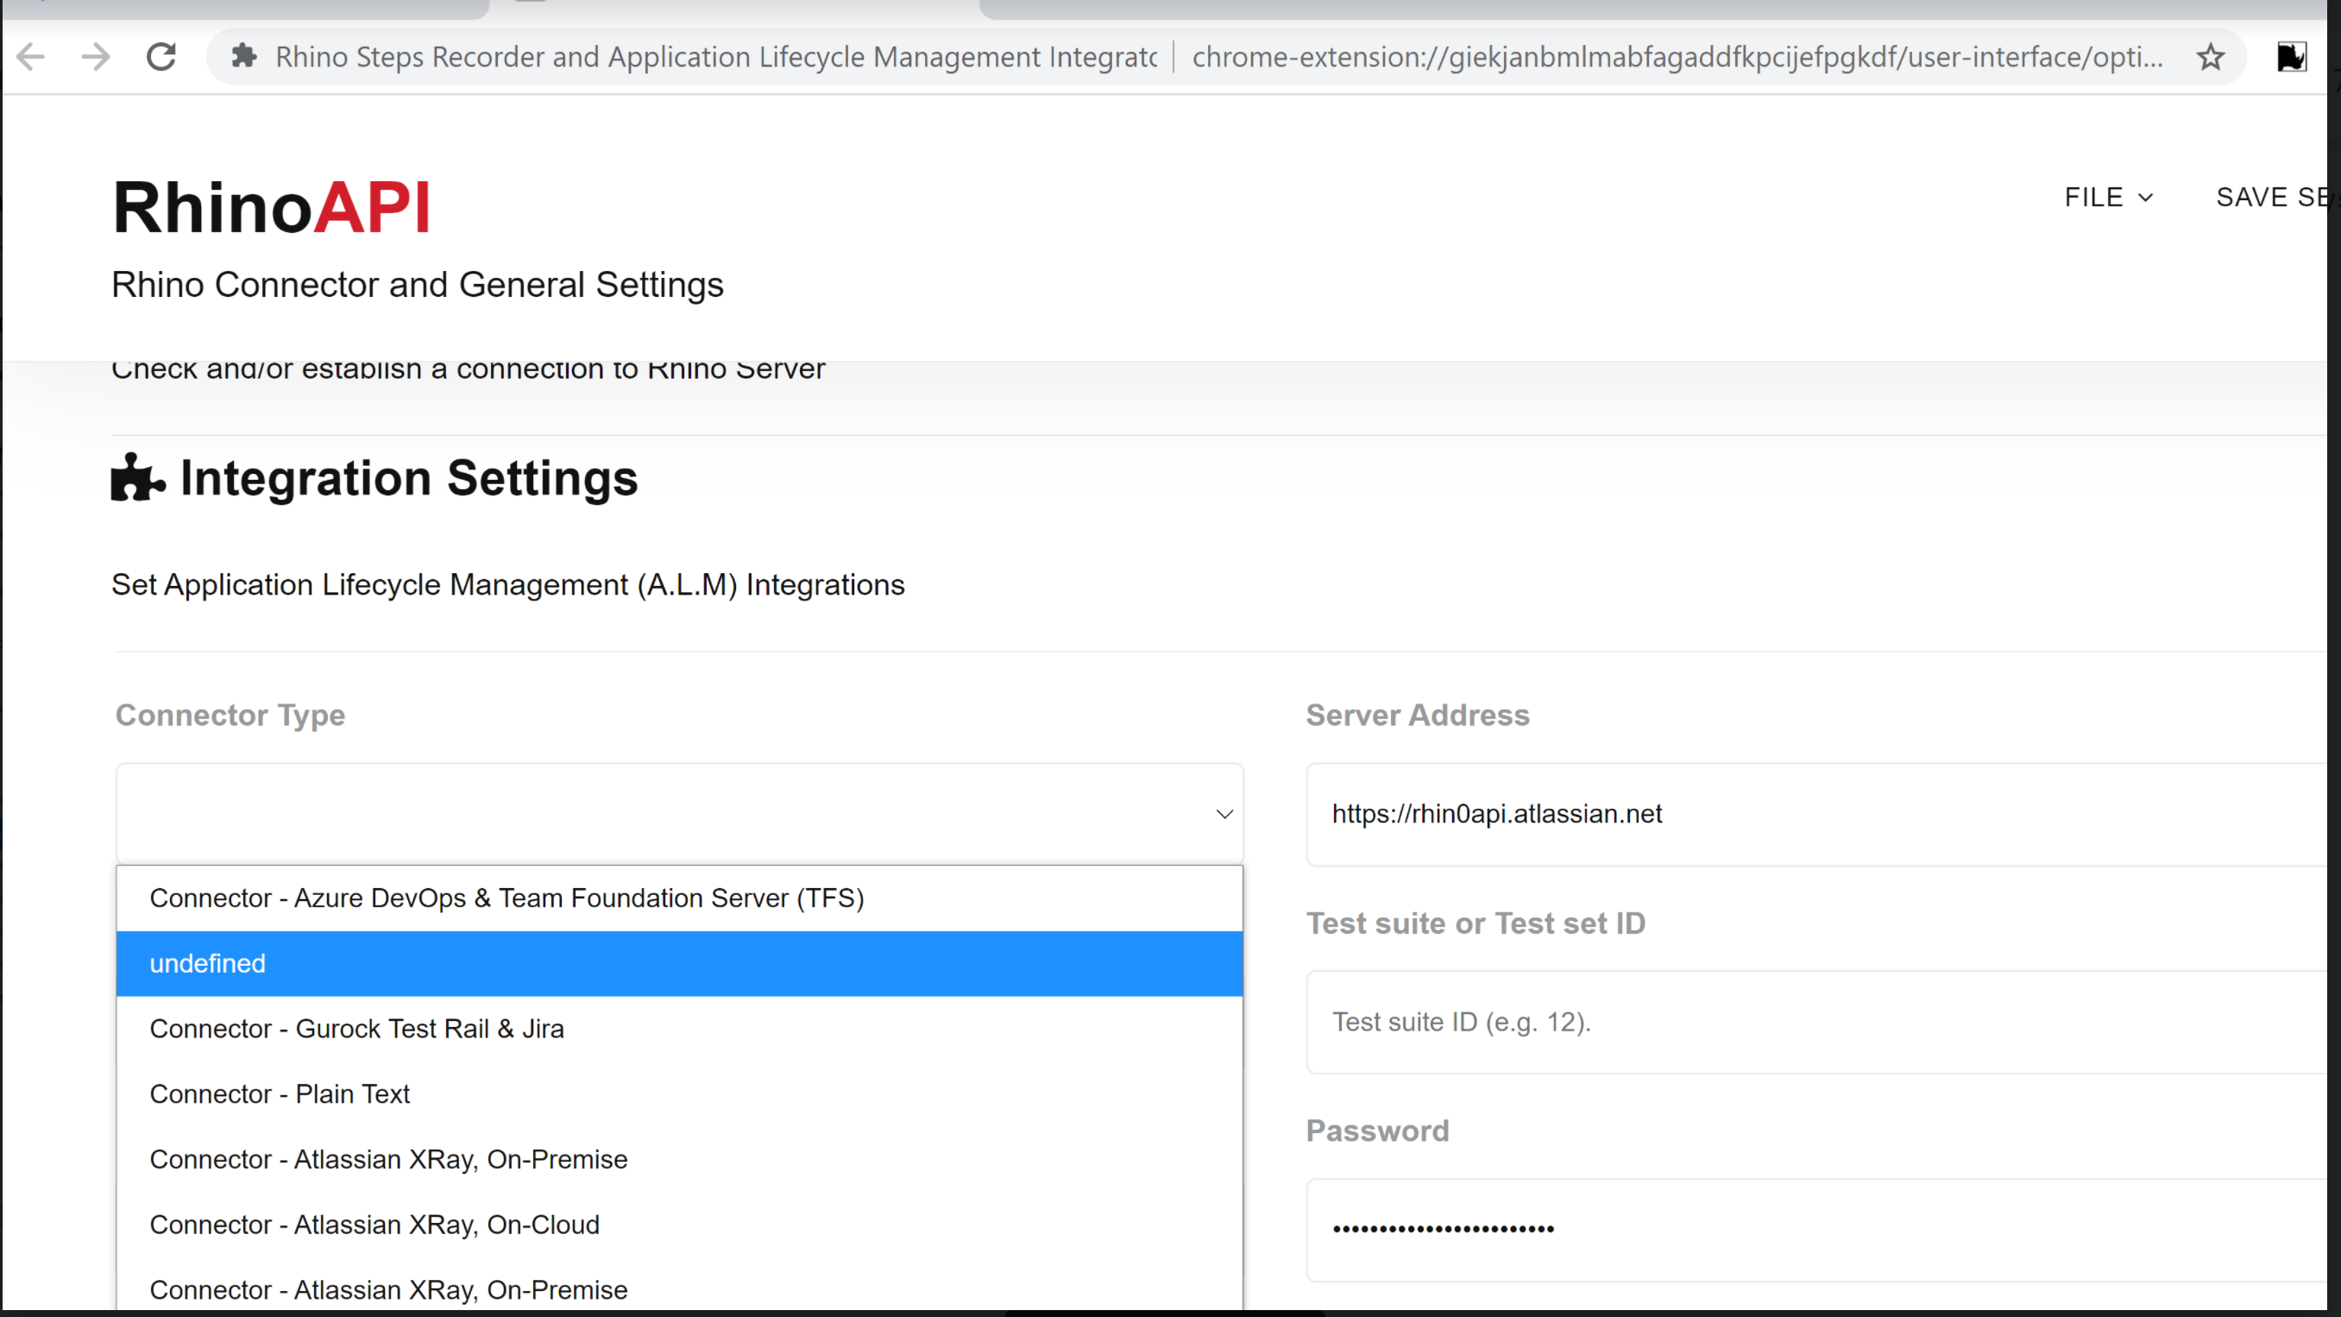Select Connector - Azure DevOps & TFS
This screenshot has width=2341, height=1317.
pyautogui.click(x=507, y=898)
